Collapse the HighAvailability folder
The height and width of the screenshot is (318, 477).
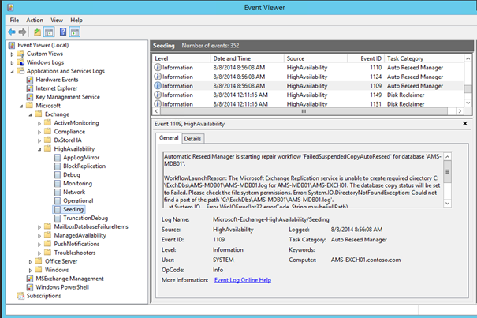click(x=39, y=148)
